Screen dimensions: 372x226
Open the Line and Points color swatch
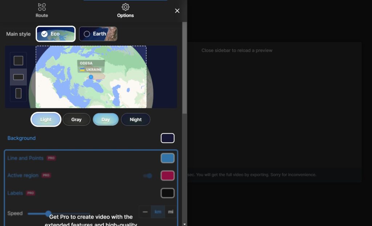click(167, 158)
